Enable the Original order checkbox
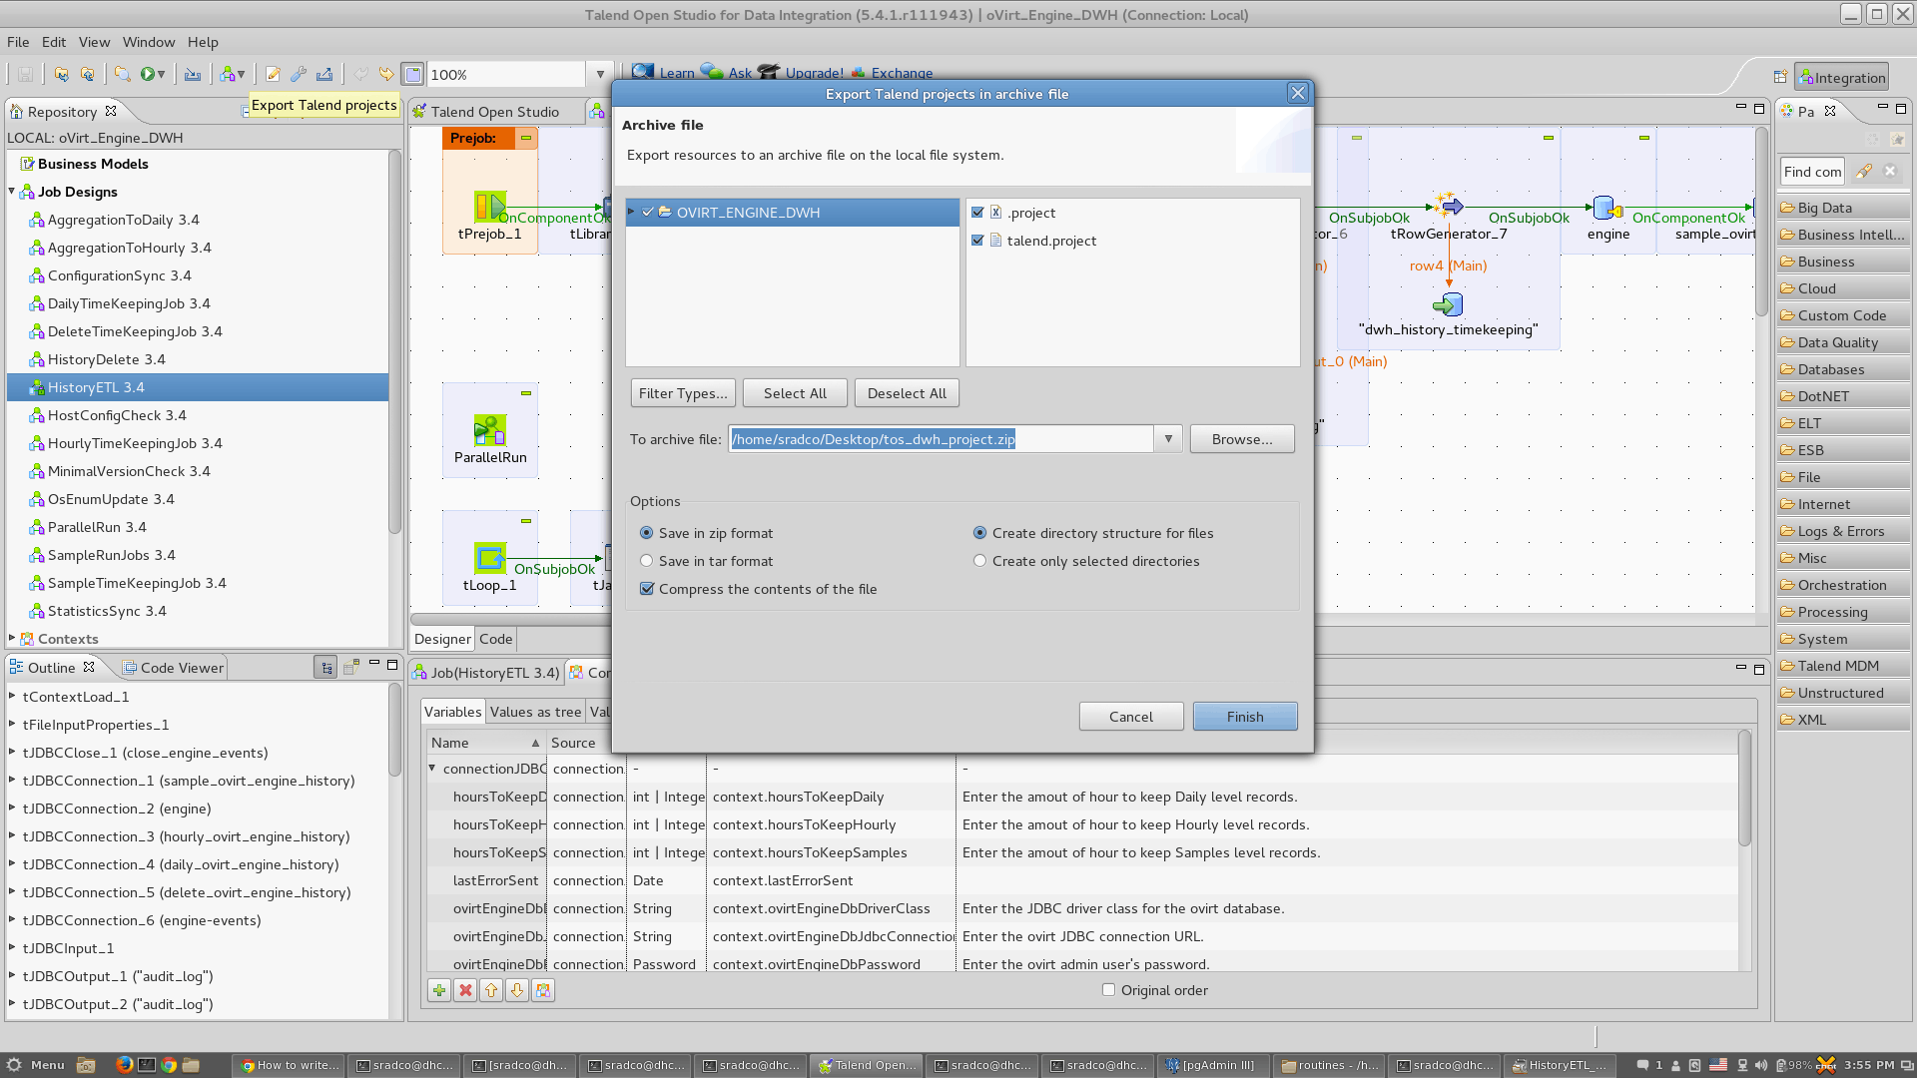Image resolution: width=1917 pixels, height=1078 pixels. (x=1108, y=990)
